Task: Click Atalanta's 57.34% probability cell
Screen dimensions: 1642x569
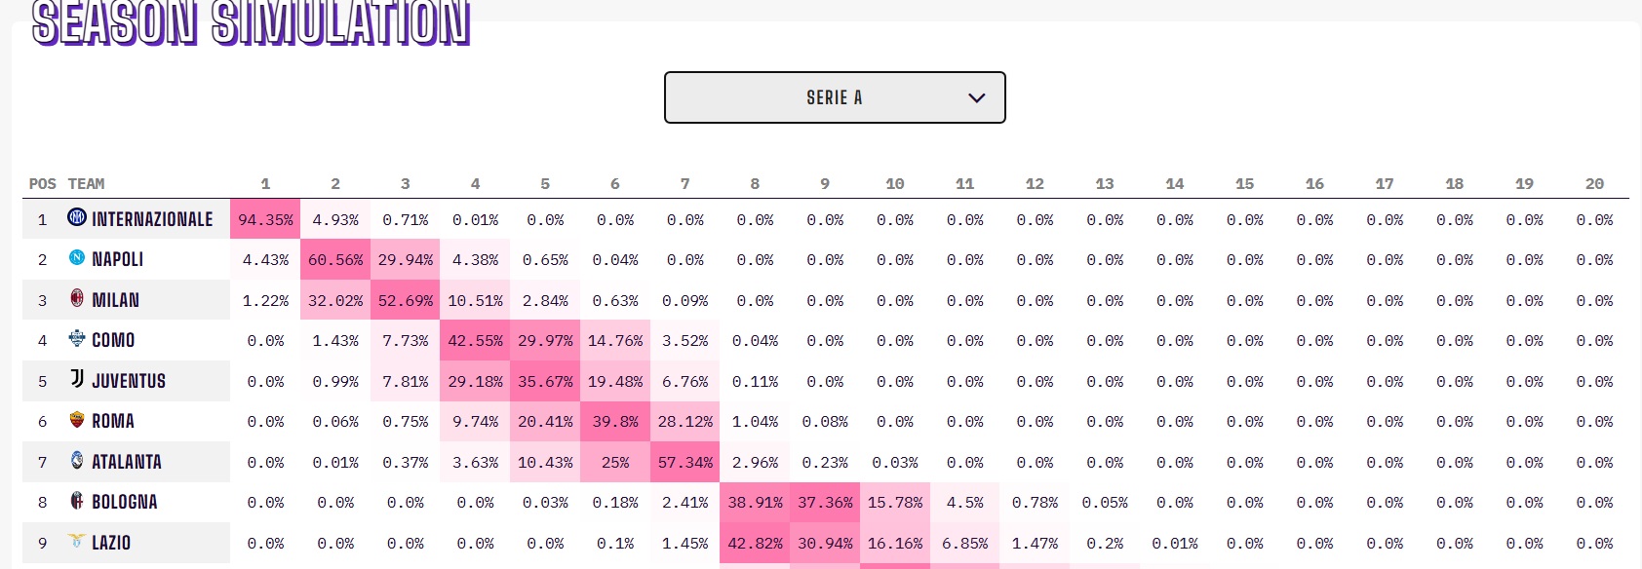Action: (x=685, y=463)
